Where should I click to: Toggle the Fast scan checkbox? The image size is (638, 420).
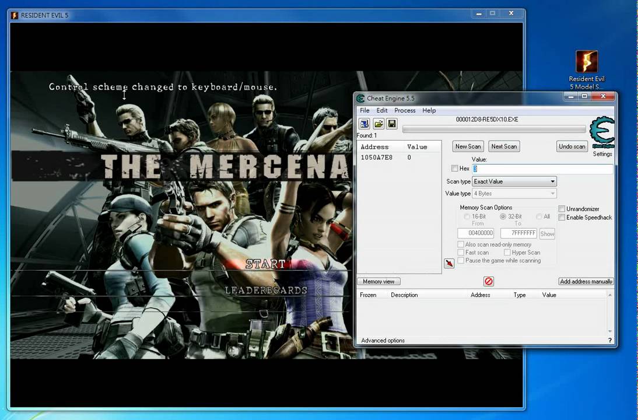(x=461, y=253)
